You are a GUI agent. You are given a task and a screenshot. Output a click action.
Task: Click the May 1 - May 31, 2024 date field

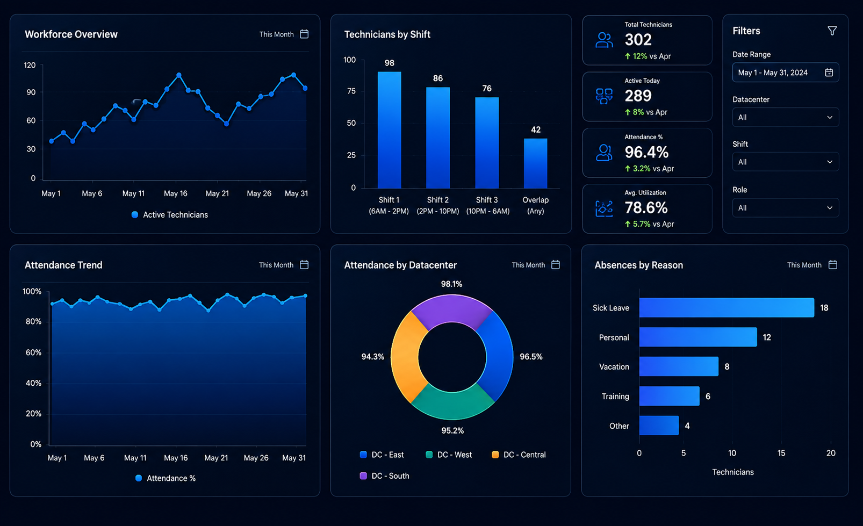pyautogui.click(x=786, y=73)
